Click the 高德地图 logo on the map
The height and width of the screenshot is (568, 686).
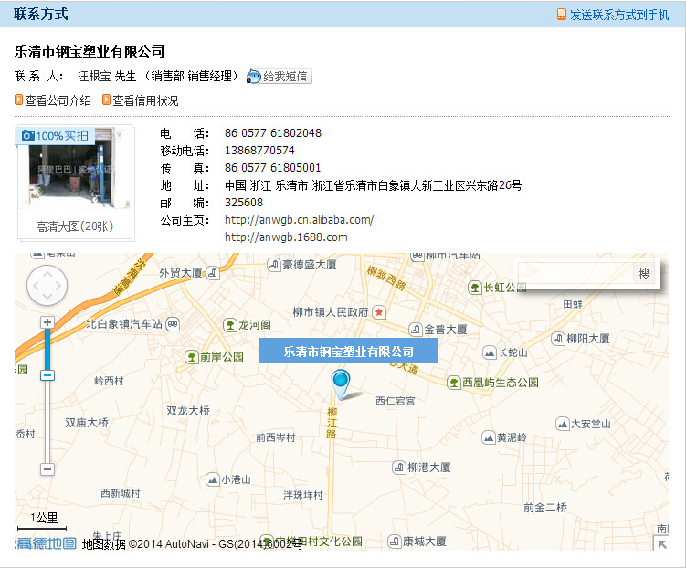[46, 543]
